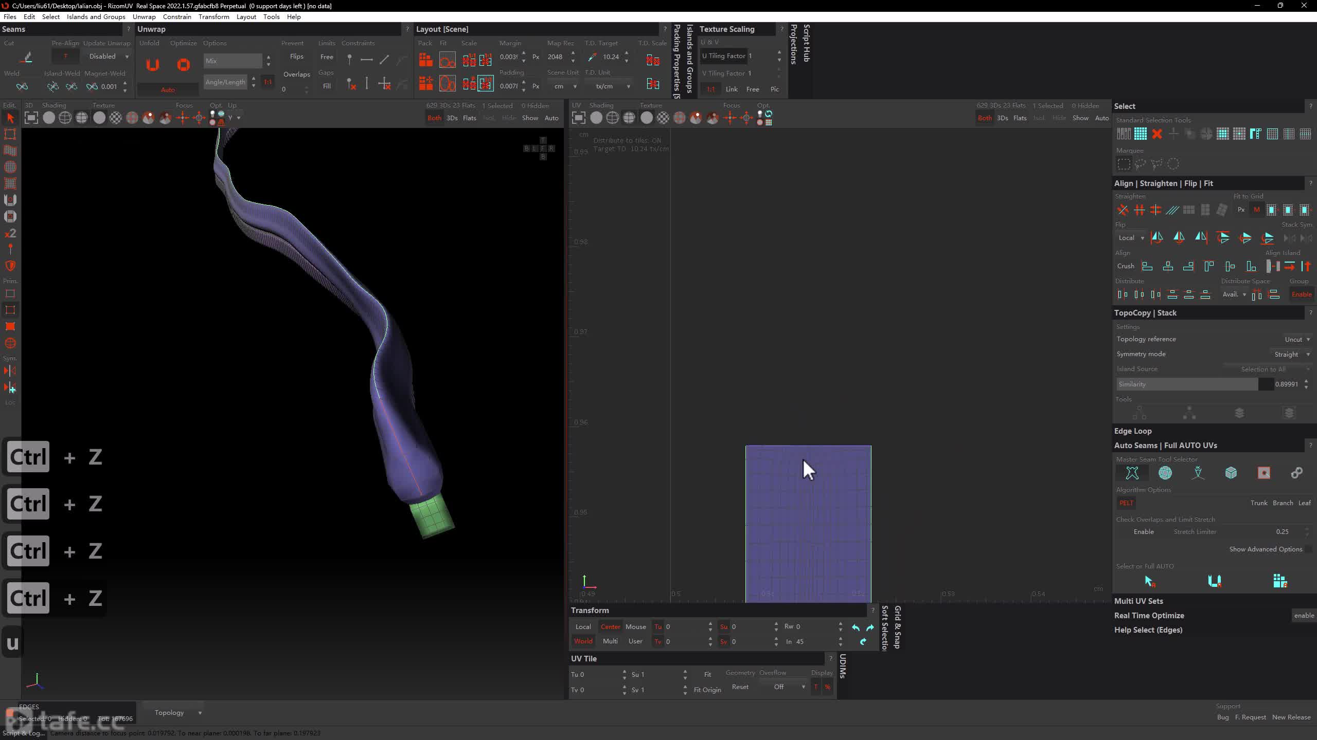Image resolution: width=1317 pixels, height=740 pixels.
Task: Open the Angle/Length dropdown
Action: [x=225, y=82]
